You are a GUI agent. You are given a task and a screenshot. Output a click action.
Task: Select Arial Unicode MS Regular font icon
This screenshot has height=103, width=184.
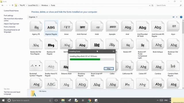click(x=158, y=26)
